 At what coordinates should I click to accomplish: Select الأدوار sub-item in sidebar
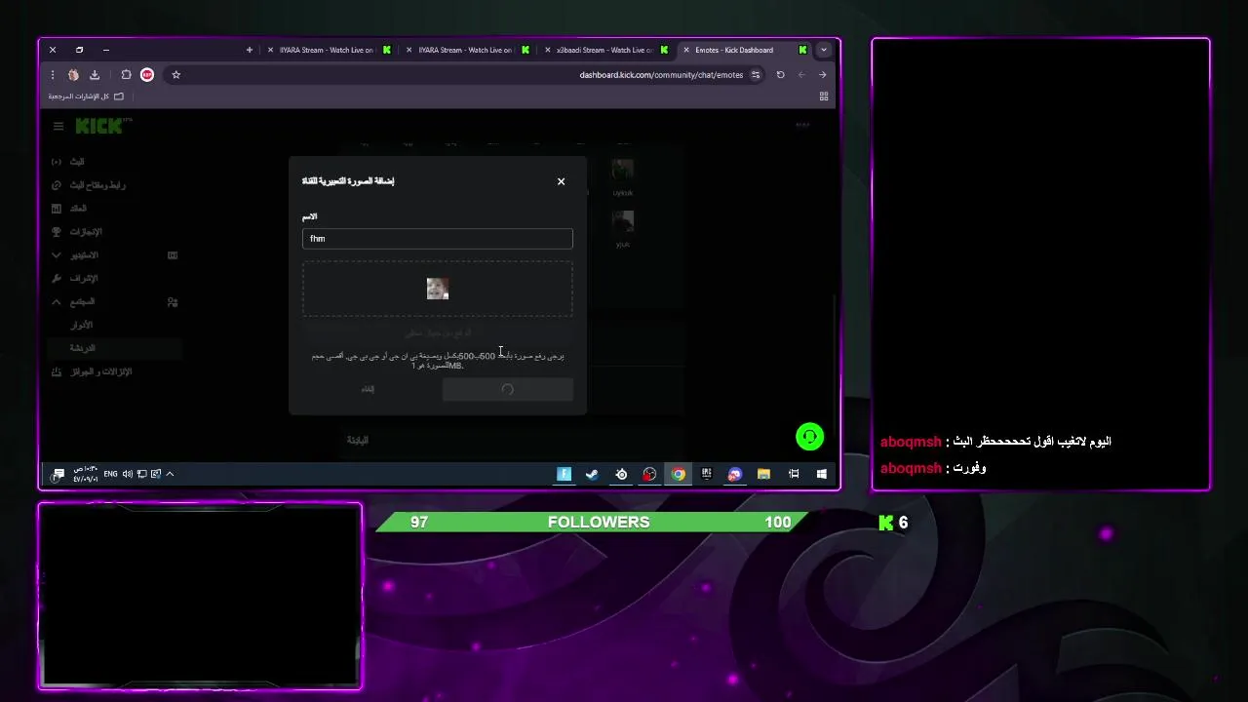click(81, 325)
